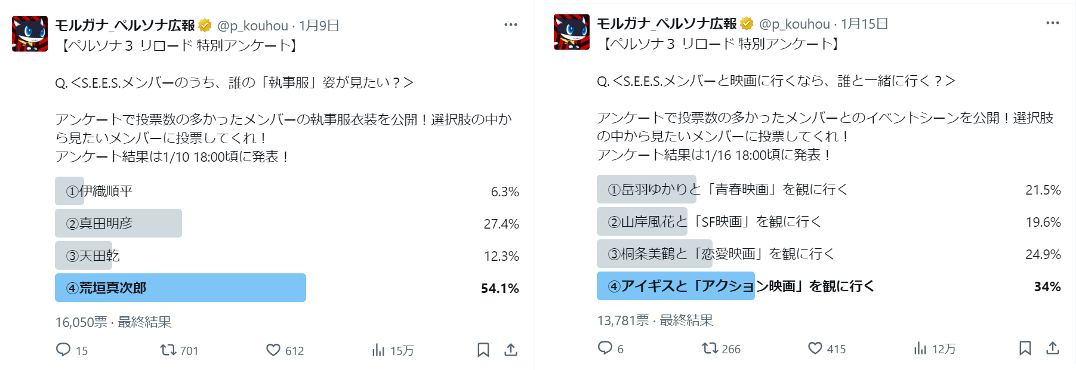This screenshot has height=370, width=1076.
Task: Bookmark the 1月9日 butler outfit poll tweet
Action: pyautogui.click(x=483, y=350)
